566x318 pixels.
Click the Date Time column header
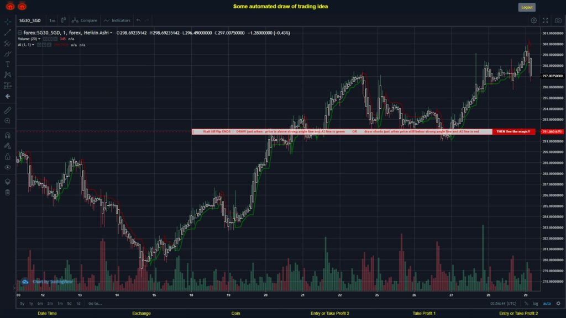[48, 314]
